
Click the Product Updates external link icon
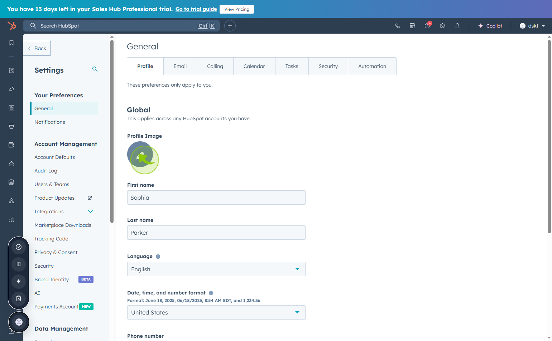[x=90, y=198]
